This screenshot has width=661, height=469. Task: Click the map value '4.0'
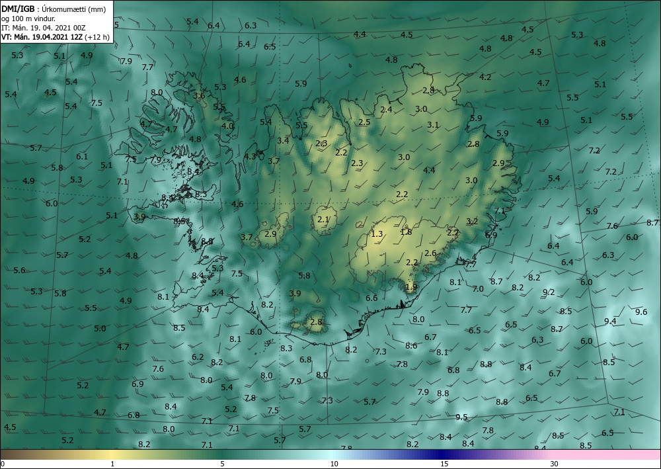[227, 126]
